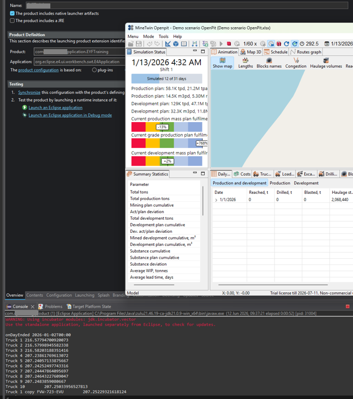Screen dimensions: 353x399
Task: Stop simulation with red square icon
Action: (229, 44)
